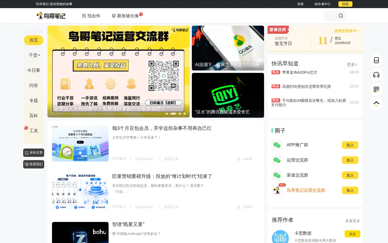Screen dimensions: 388x243
Task: Join the APP推广群 group
Action: [x=350, y=145]
